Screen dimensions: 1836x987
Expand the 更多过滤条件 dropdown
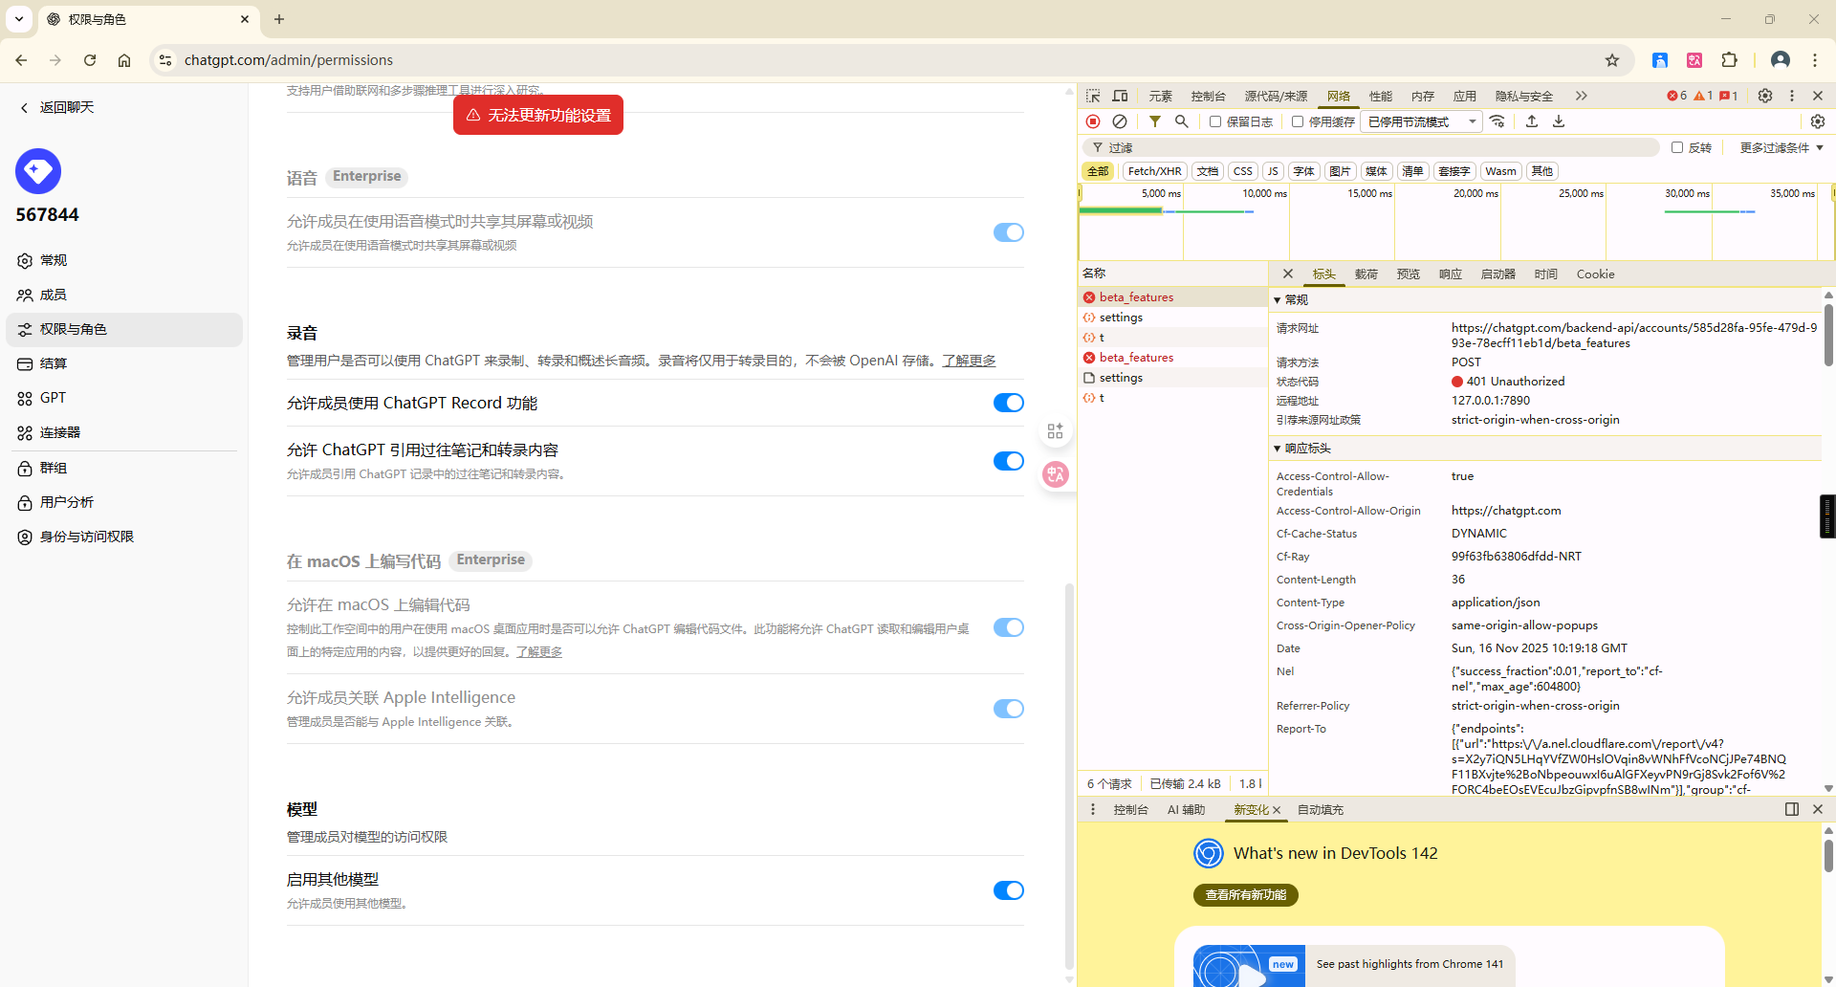[1781, 148]
